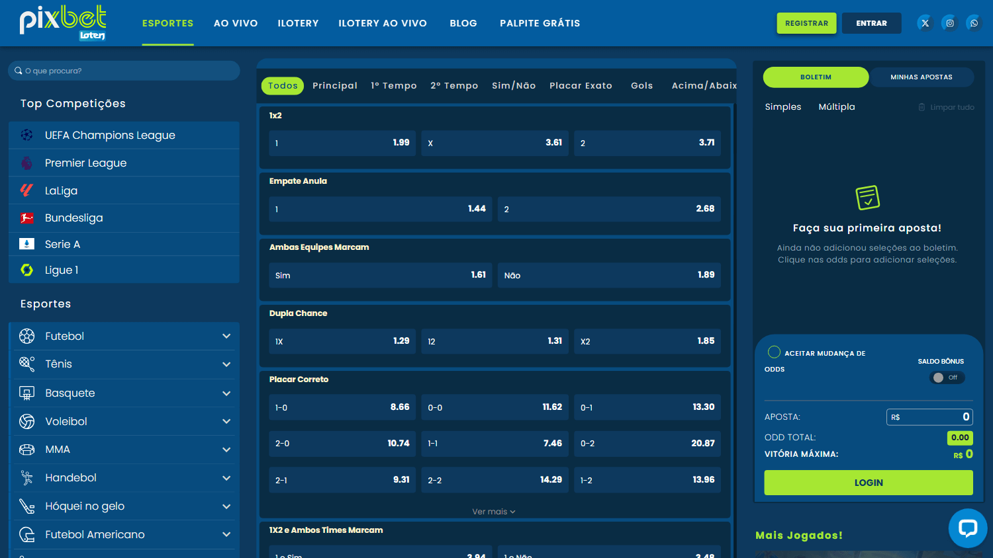Toggle the Saldo Bônus switch
This screenshot has width=993, height=558.
(x=947, y=378)
